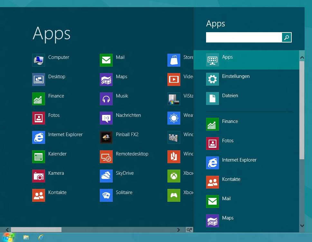Choose Kontakte in the search pane

point(246,182)
